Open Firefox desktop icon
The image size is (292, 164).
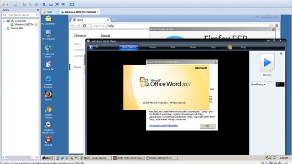tap(48, 96)
